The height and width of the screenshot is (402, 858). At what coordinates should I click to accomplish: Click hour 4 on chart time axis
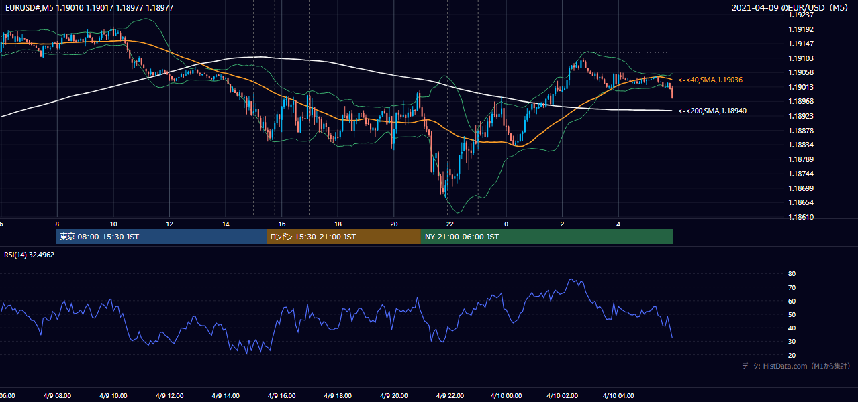tap(618, 224)
